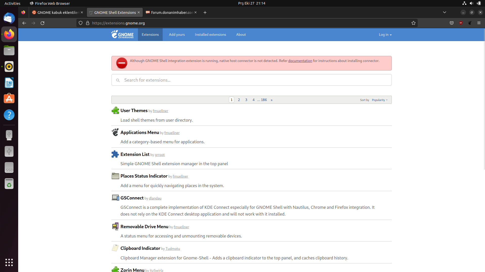The width and height of the screenshot is (485, 272).
Task: Open Firefox hamburger application menu
Action: coord(479,23)
